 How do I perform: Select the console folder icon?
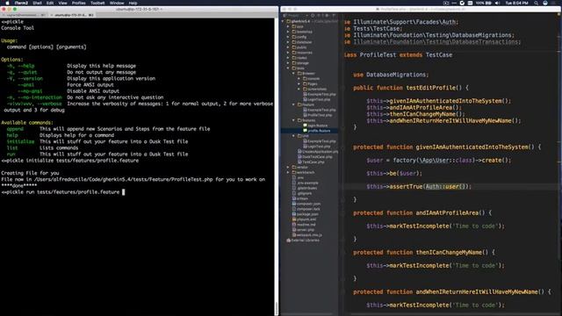[x=305, y=78]
